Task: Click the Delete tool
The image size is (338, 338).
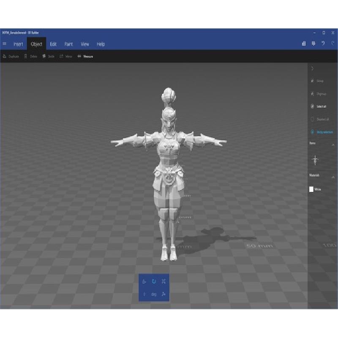Action: 30,57
